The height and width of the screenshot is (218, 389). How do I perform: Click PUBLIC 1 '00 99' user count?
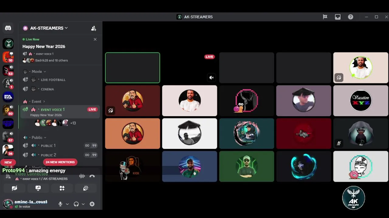pyautogui.click(x=91, y=146)
